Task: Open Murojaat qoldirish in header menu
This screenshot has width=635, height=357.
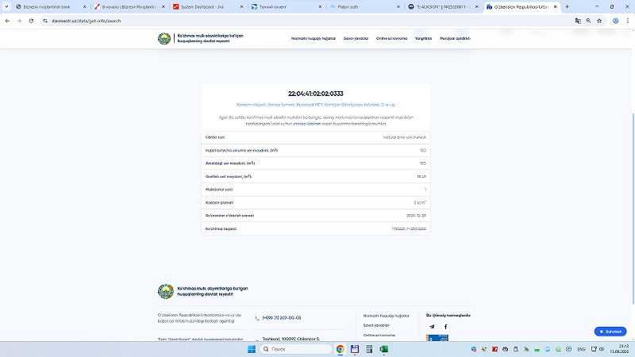Action: click(x=455, y=38)
